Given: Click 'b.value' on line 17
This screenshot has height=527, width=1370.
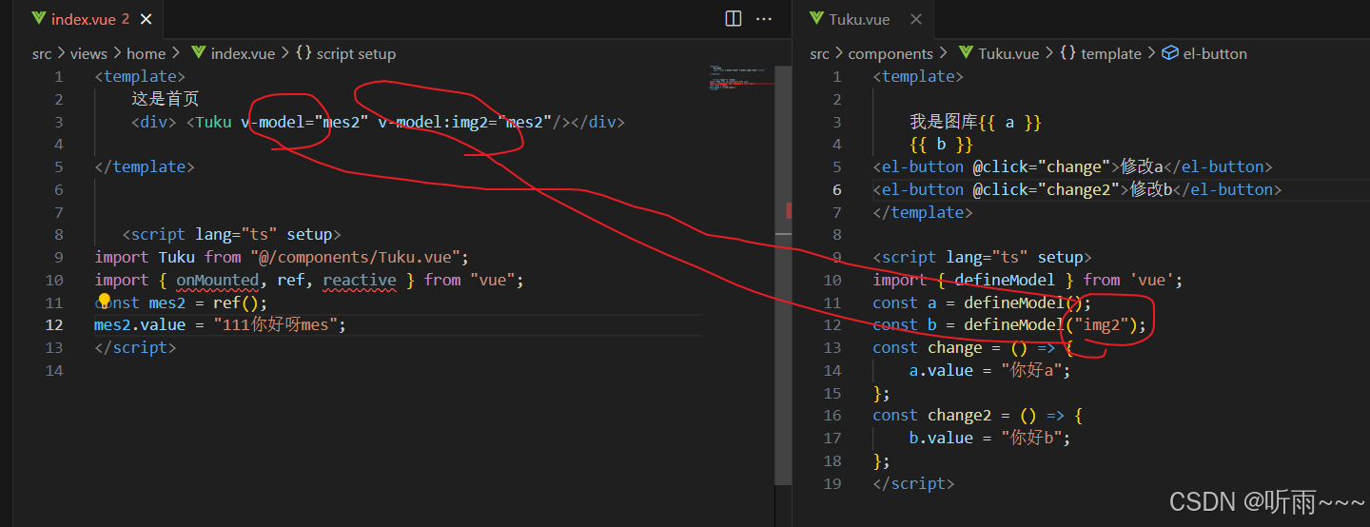Looking at the screenshot, I should 941,438.
